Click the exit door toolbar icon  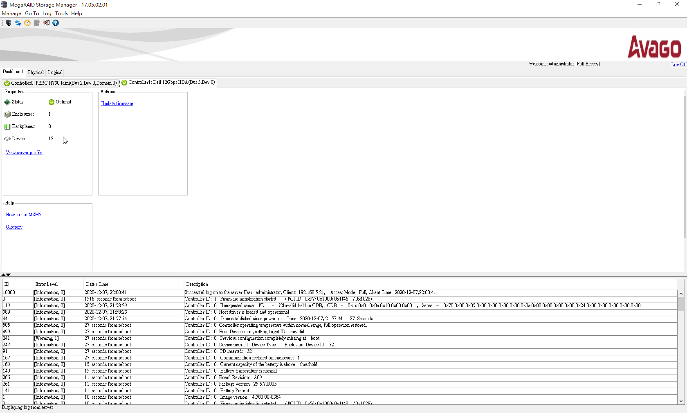point(46,23)
